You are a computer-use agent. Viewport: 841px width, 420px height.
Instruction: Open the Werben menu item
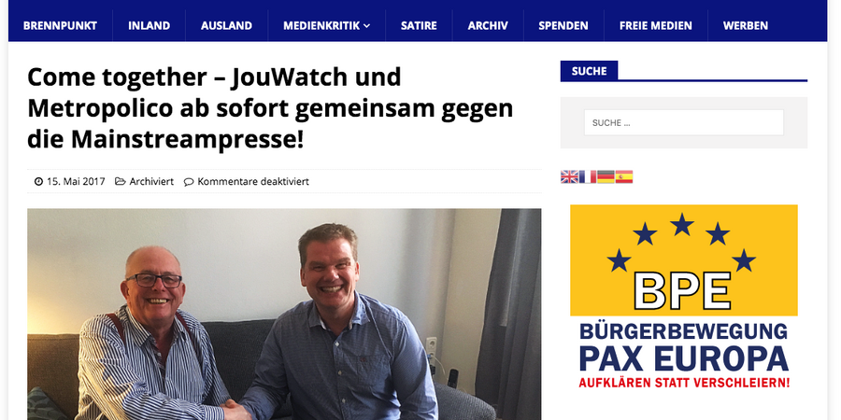(x=746, y=26)
